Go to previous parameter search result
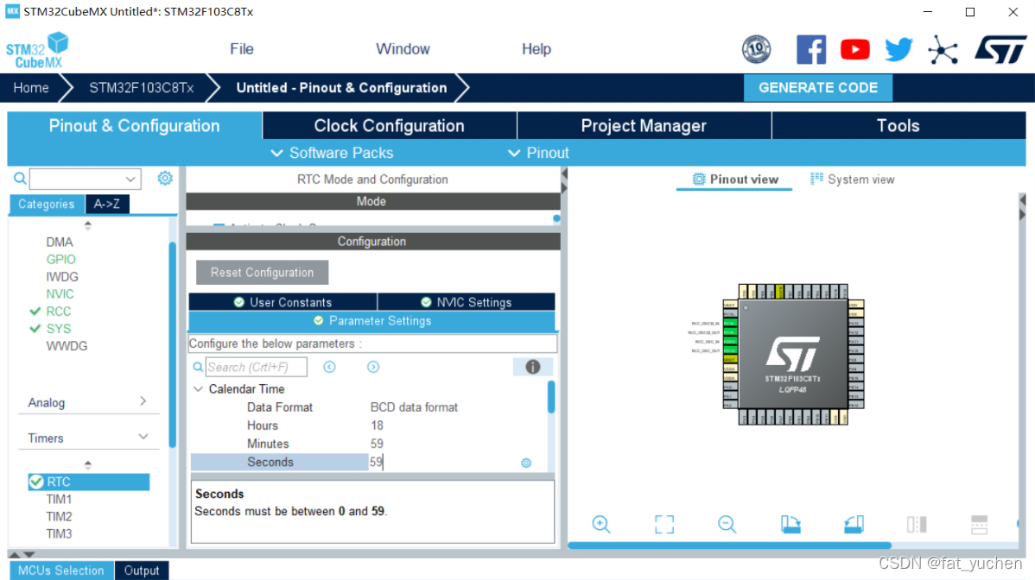This screenshot has width=1035, height=580. [329, 367]
